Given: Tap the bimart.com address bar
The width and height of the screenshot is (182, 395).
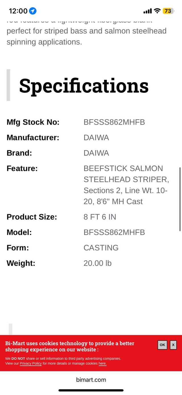Looking at the screenshot, I should [x=91, y=380].
